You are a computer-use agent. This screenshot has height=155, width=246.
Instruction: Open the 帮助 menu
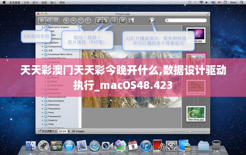click(62, 2)
